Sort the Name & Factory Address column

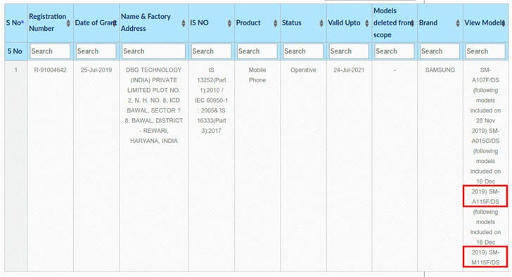[x=184, y=22]
